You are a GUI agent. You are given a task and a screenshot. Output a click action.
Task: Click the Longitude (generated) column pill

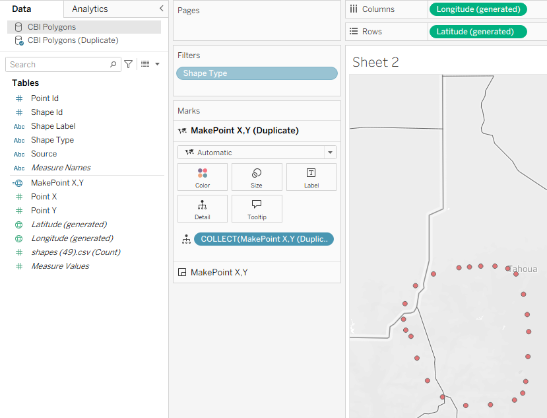tap(478, 9)
